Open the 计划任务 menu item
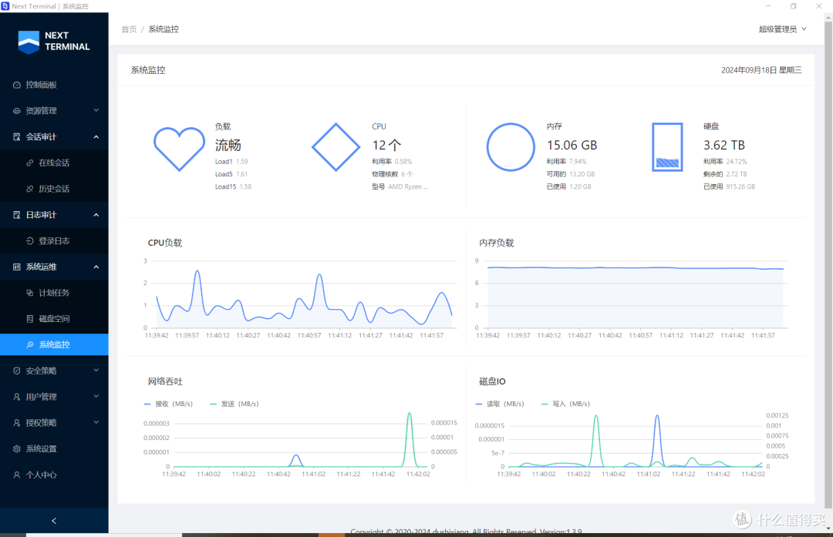833x537 pixels. click(54, 293)
